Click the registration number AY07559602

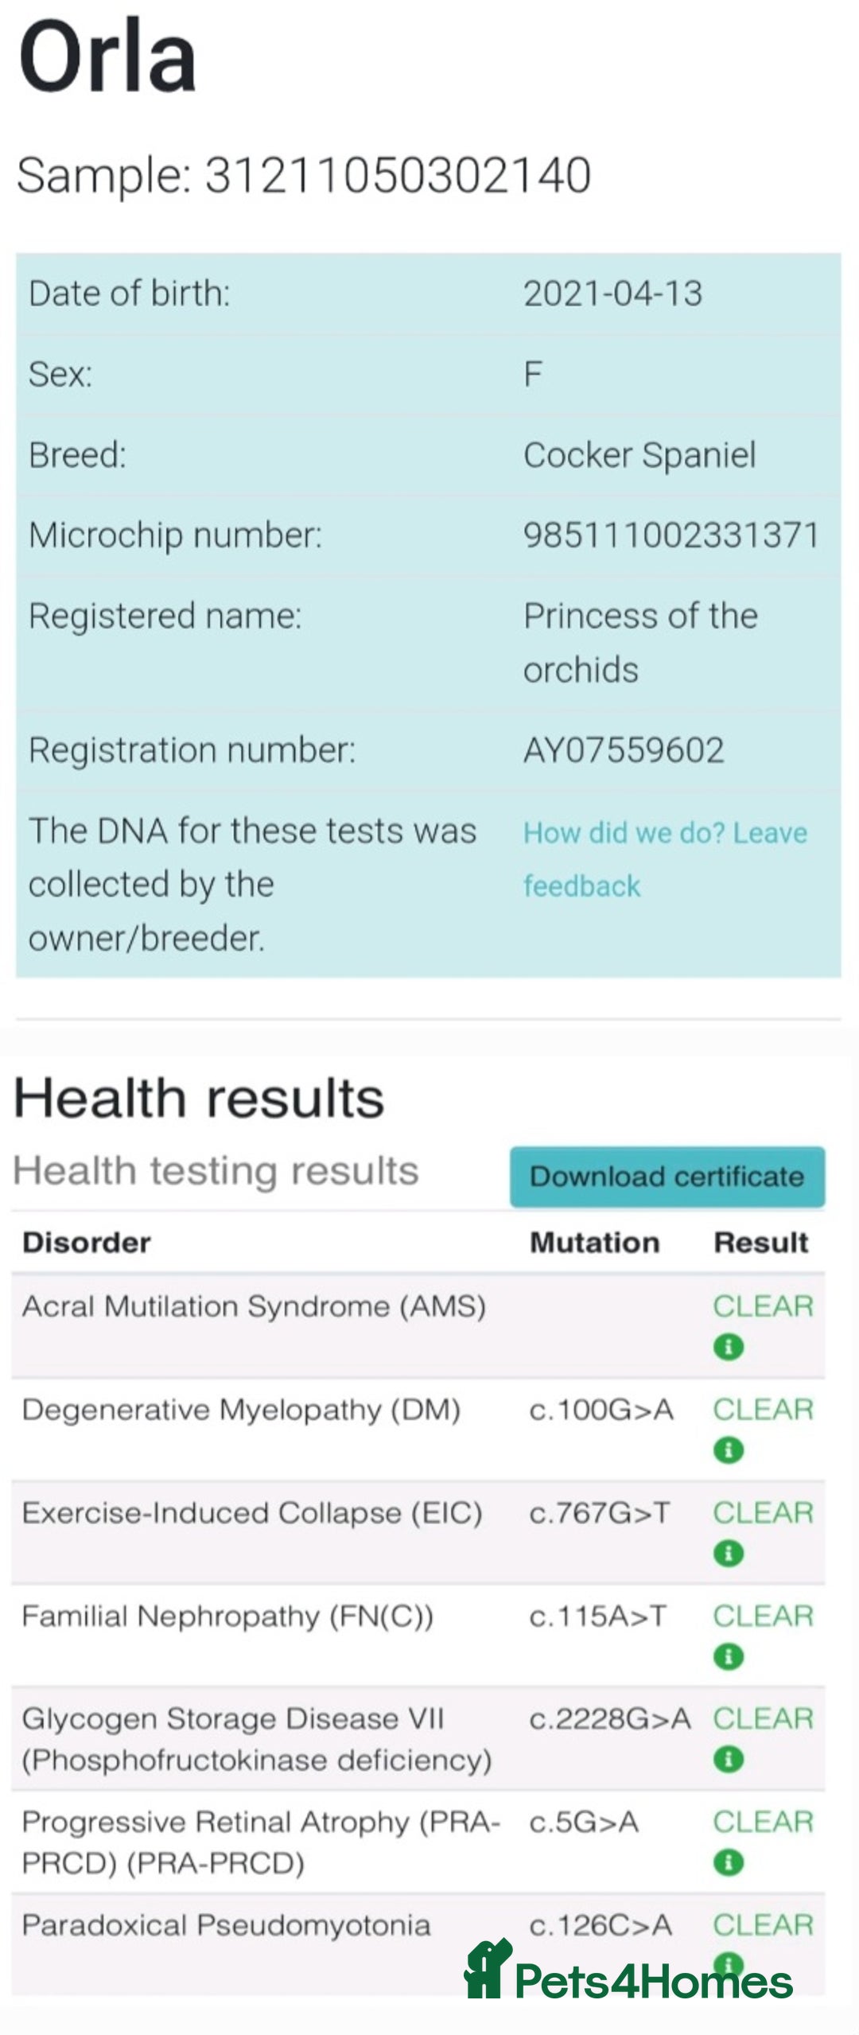[x=624, y=750]
